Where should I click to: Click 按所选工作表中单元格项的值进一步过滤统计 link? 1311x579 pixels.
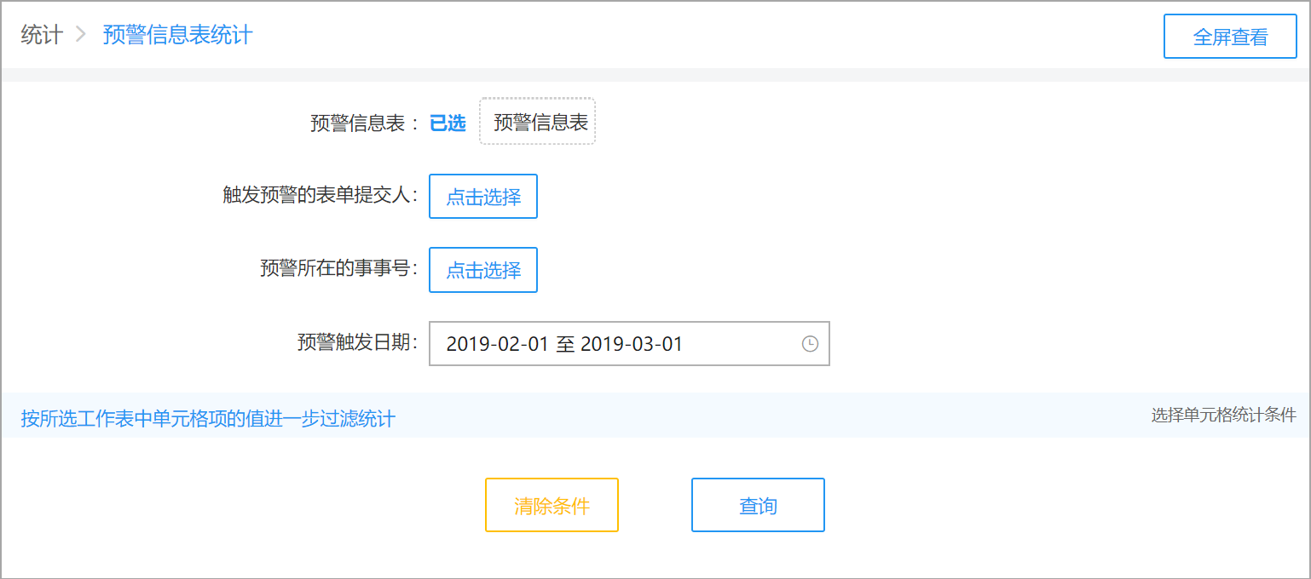coord(208,418)
